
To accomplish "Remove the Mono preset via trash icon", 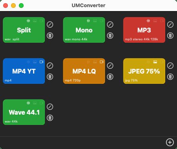I will click(110, 36).
